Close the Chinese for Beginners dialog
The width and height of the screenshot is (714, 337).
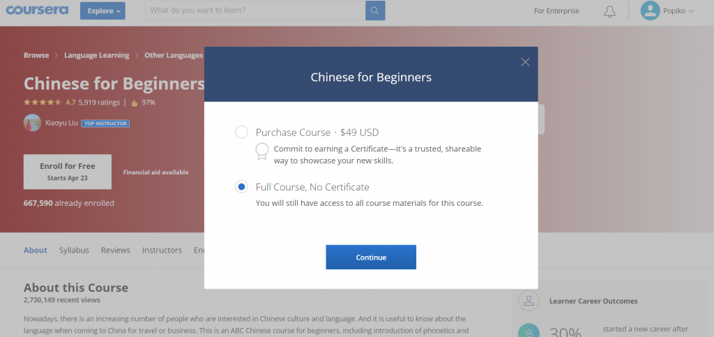(525, 62)
